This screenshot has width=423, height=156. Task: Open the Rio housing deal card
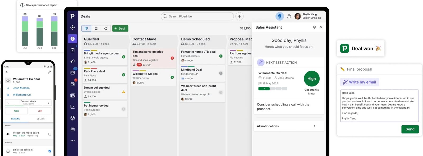[240, 57]
